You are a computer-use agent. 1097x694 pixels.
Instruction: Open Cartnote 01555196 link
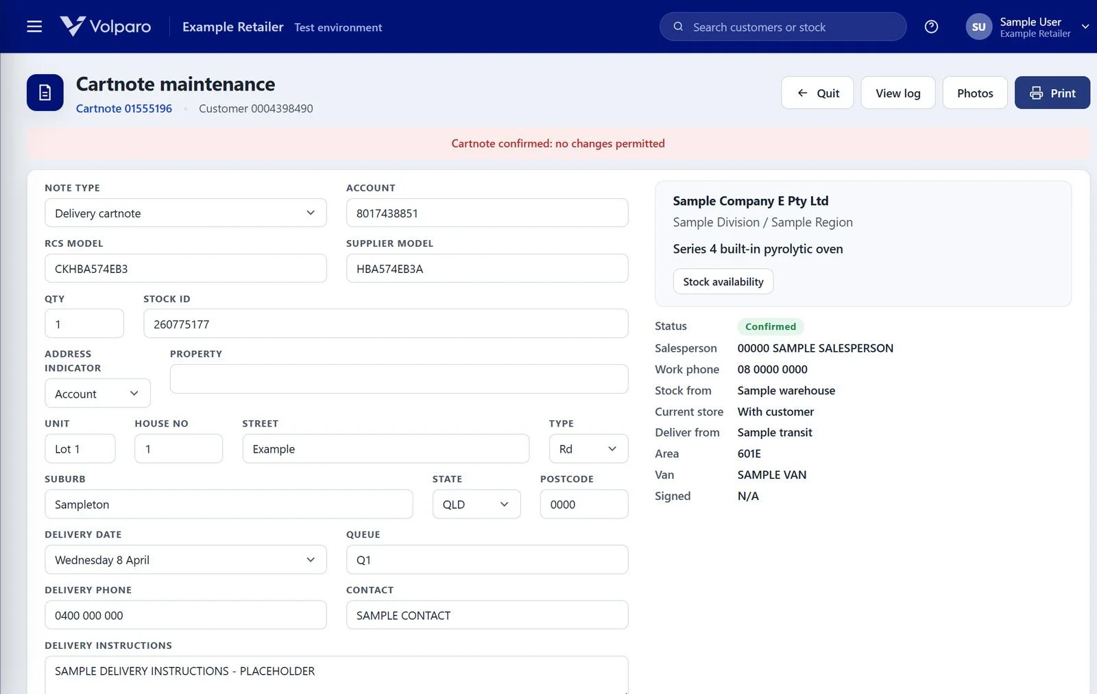pyautogui.click(x=124, y=108)
